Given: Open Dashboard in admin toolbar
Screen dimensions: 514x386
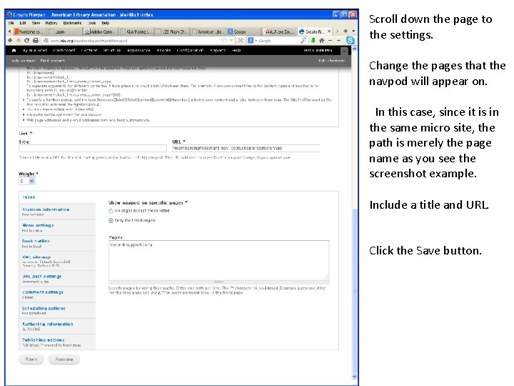Looking at the screenshot, I should [64, 50].
